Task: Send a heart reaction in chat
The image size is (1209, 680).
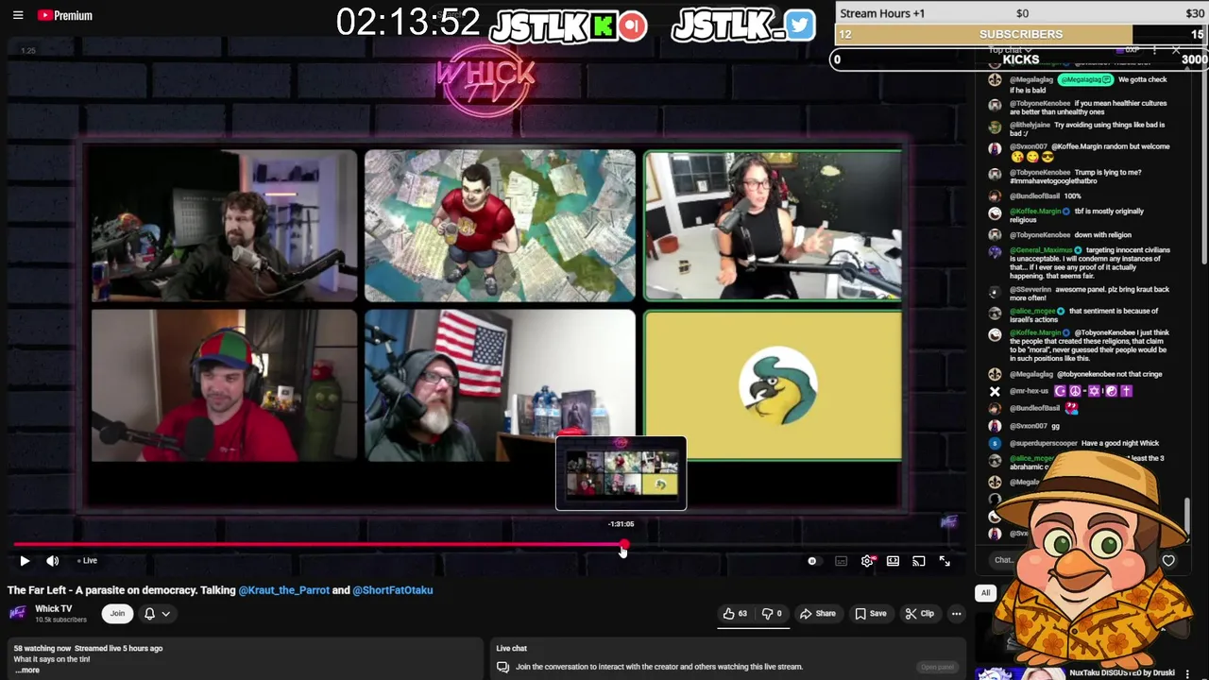Action: 1168,561
